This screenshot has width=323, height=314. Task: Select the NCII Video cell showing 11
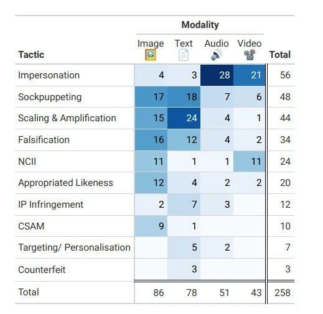point(250,162)
